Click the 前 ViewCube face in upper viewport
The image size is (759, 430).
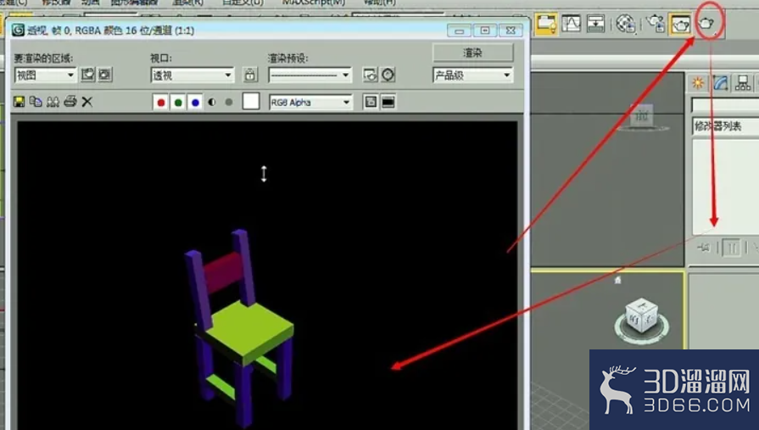click(642, 115)
